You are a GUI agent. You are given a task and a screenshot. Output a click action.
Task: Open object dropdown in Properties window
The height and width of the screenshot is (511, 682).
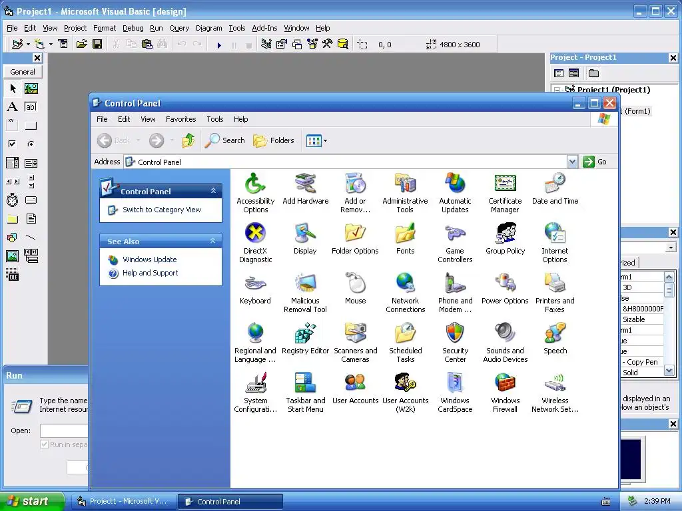point(671,248)
